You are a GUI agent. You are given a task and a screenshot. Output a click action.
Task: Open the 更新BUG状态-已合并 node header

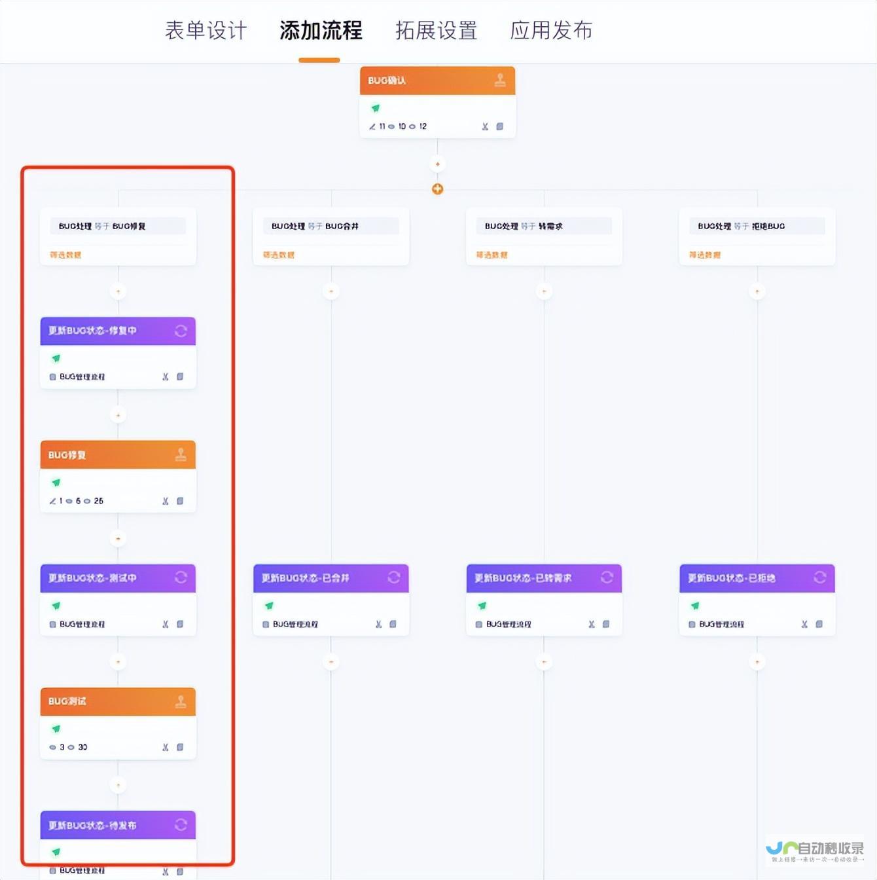click(x=331, y=578)
